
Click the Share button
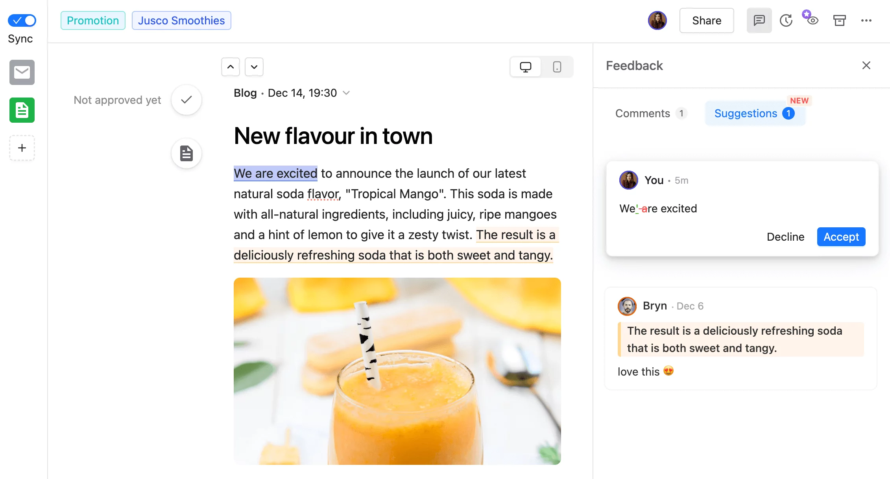pyautogui.click(x=707, y=20)
